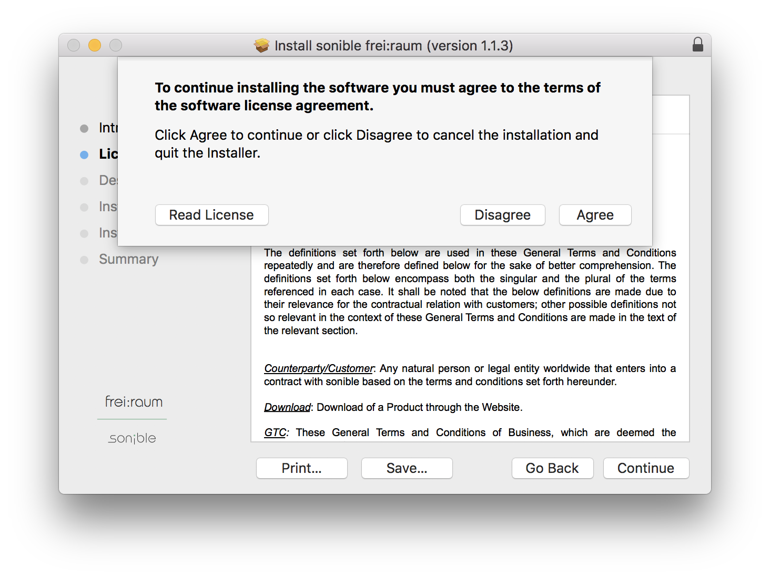Click the underlined GTC definition term
The width and height of the screenshot is (770, 578).
pos(275,432)
